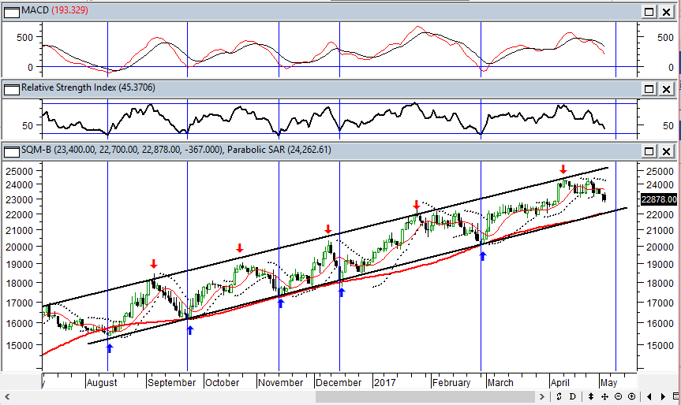
Task: Click the zoom out minus icon
Action: point(619,396)
